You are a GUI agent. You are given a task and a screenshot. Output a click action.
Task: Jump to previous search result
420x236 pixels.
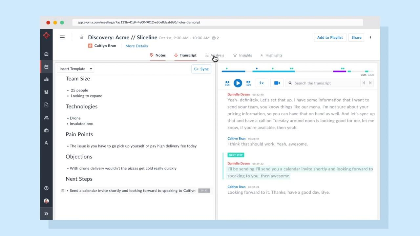(364, 83)
